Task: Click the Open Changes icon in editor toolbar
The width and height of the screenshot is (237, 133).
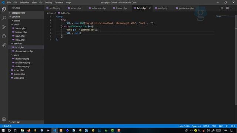Action: coord(222,8)
